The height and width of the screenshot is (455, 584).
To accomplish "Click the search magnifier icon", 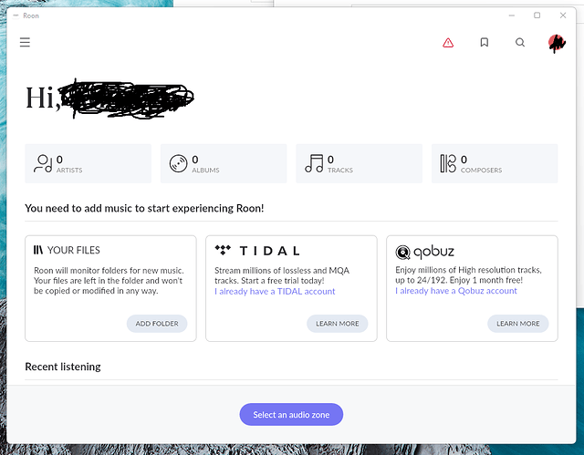I will 520,43.
